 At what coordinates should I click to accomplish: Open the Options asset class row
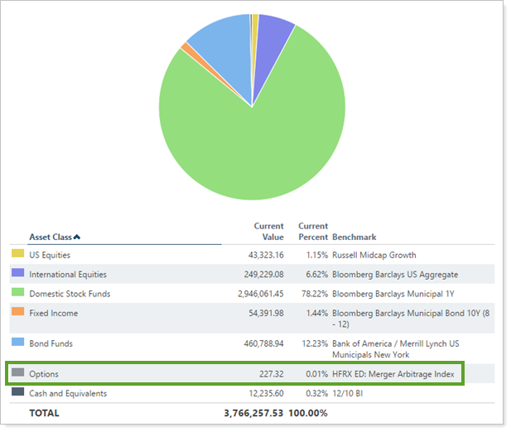(x=44, y=375)
